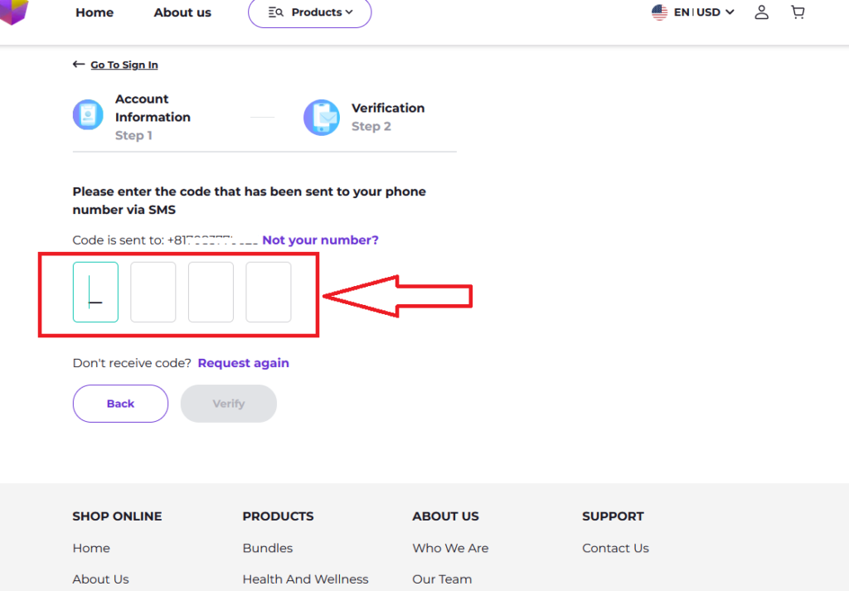The image size is (849, 591).
Task: Go to Home in top navigation
Action: pyautogui.click(x=95, y=12)
